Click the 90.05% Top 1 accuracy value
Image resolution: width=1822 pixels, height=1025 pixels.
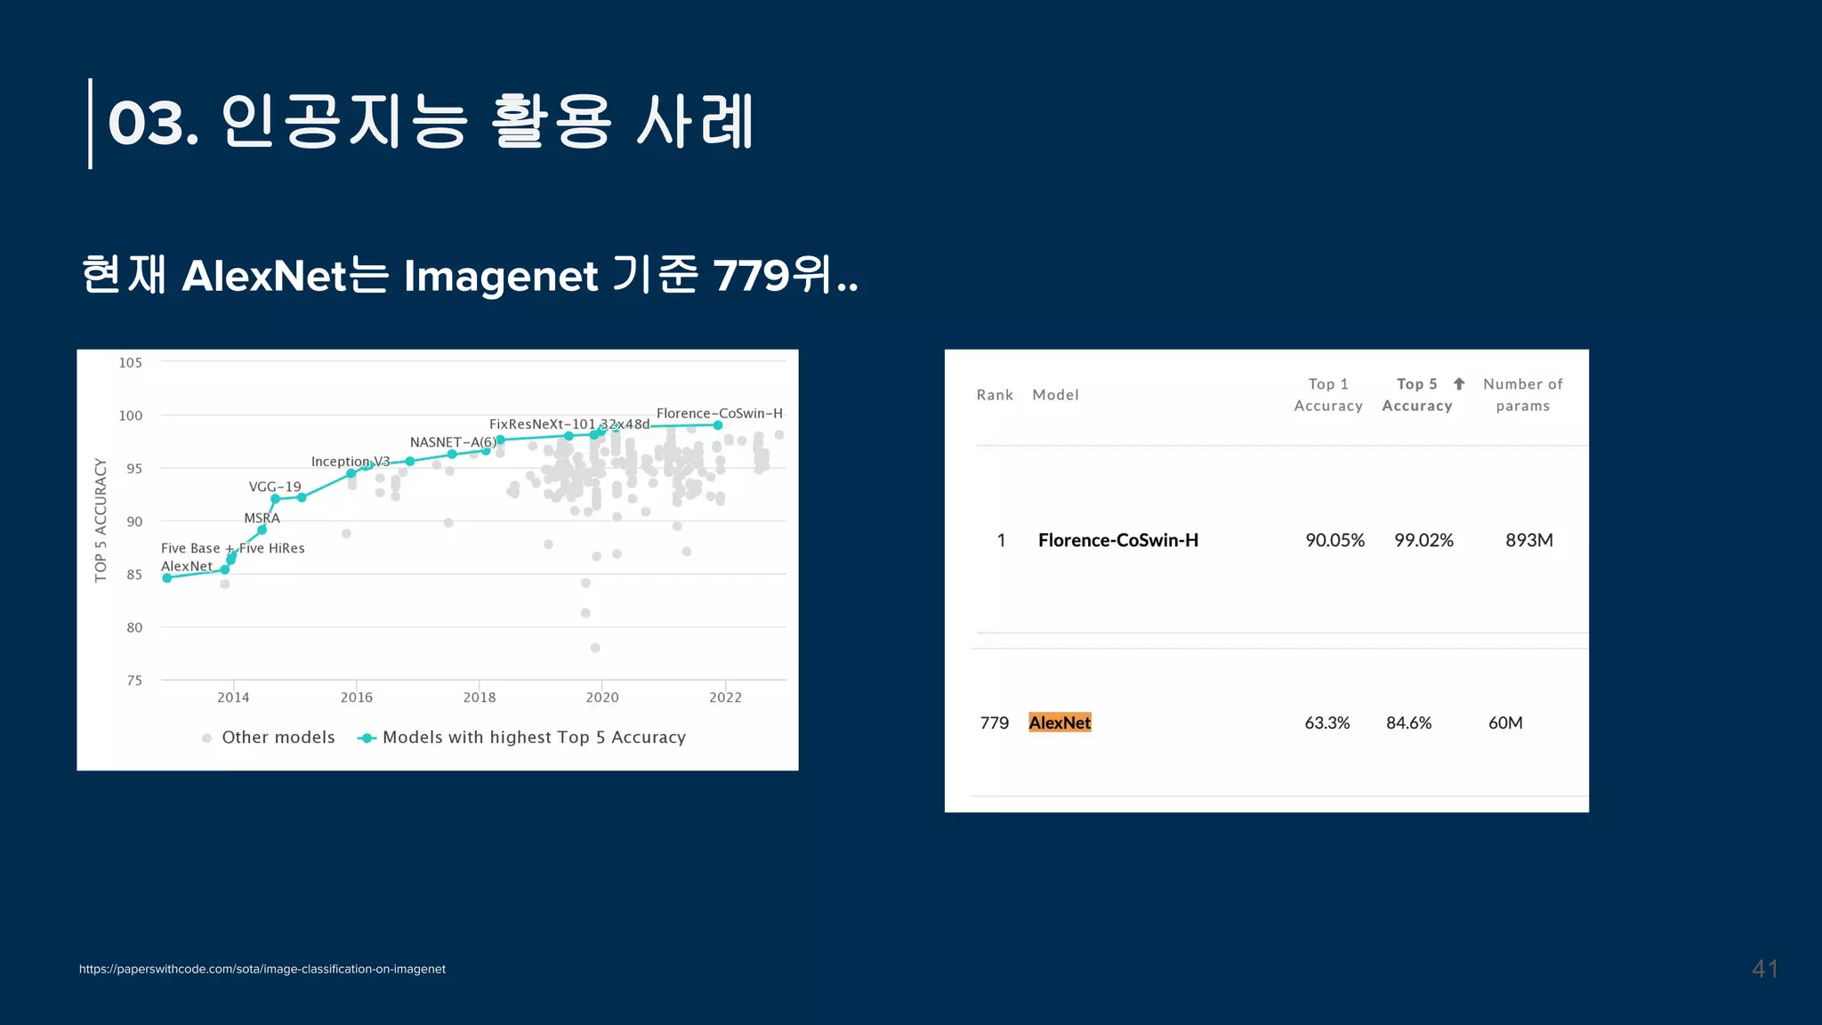[1334, 540]
